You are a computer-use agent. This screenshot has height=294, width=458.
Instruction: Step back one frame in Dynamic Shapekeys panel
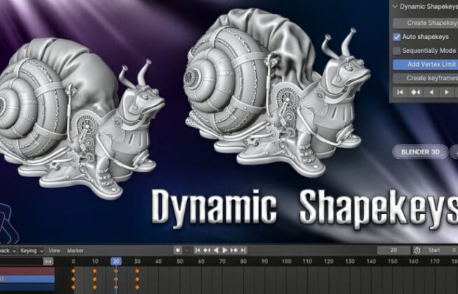point(431,92)
